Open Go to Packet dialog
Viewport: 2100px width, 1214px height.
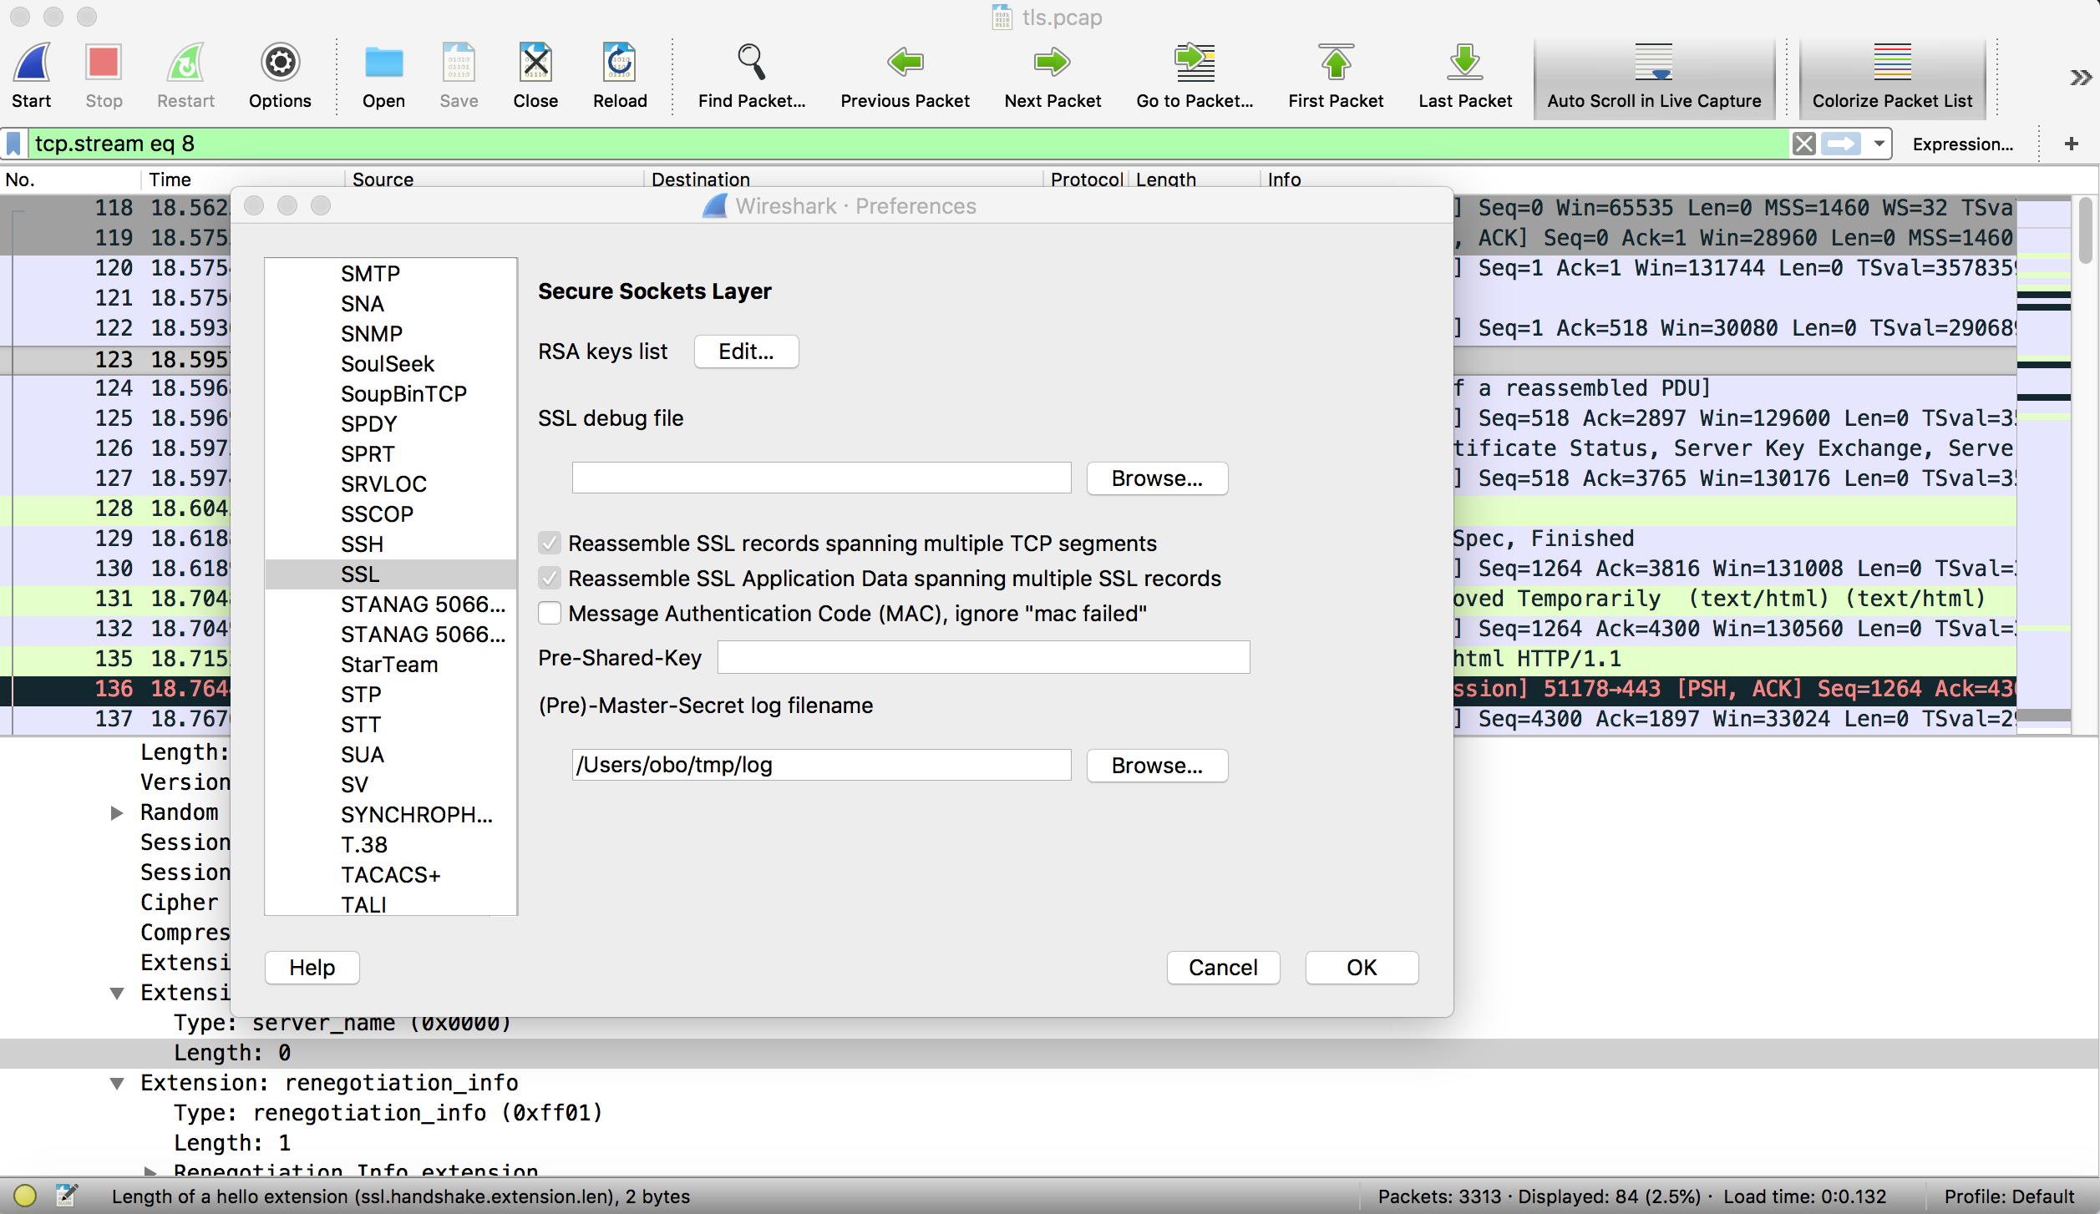click(1195, 63)
